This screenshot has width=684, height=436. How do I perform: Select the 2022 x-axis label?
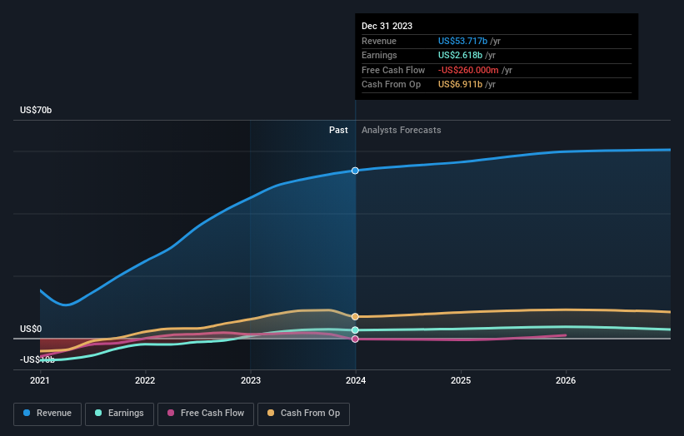click(x=145, y=381)
